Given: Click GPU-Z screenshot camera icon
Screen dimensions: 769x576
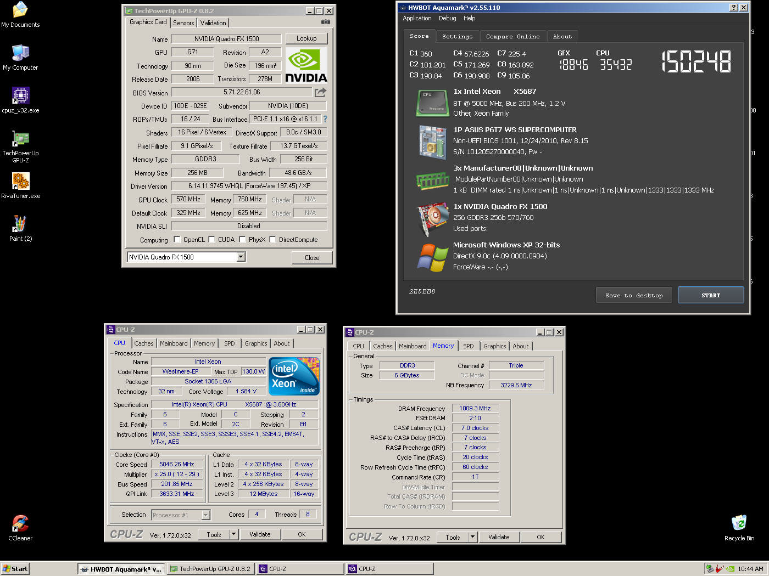Looking at the screenshot, I should pos(326,22).
